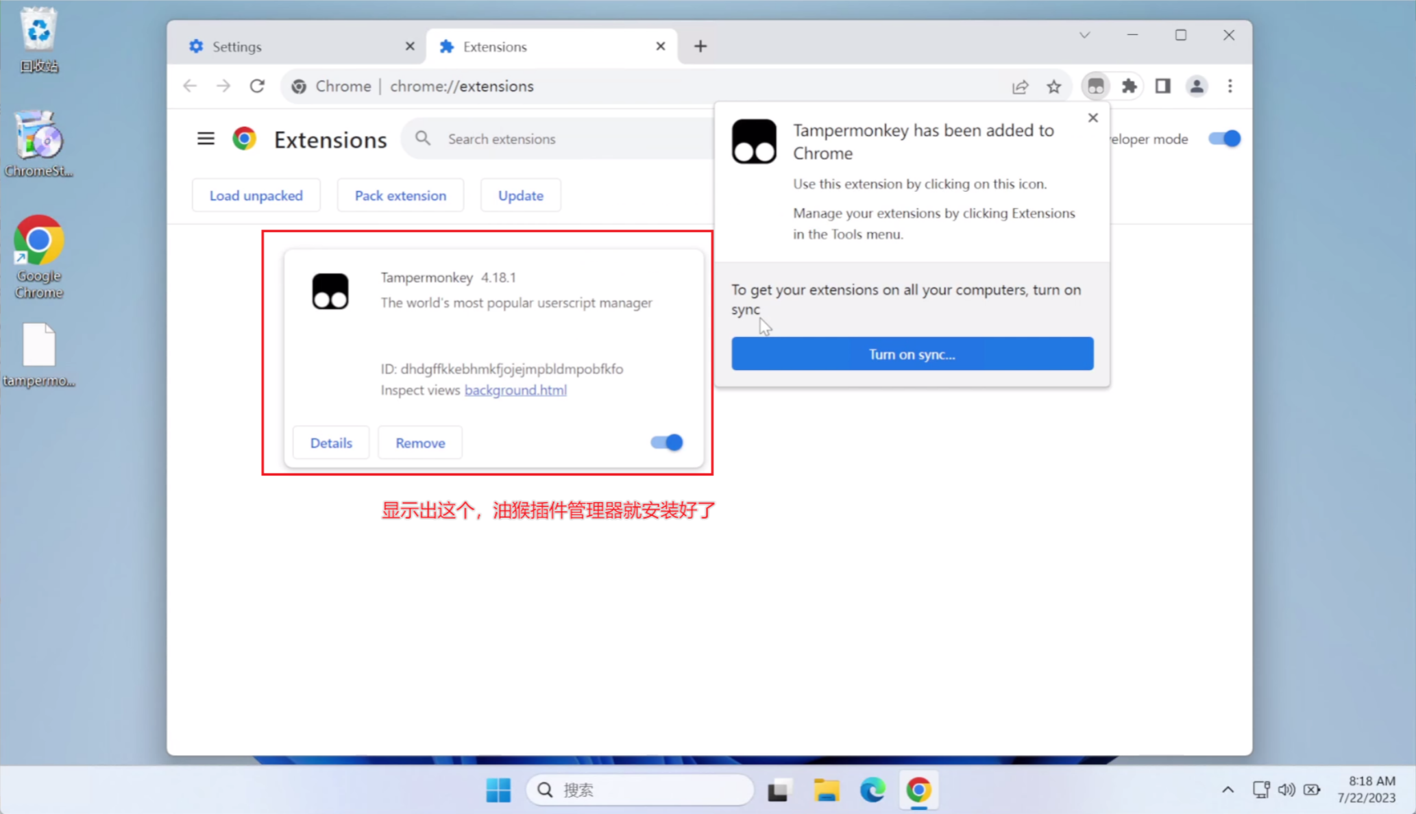The image size is (1416, 814).
Task: Click the site info icon in the address bar
Action: [299, 86]
